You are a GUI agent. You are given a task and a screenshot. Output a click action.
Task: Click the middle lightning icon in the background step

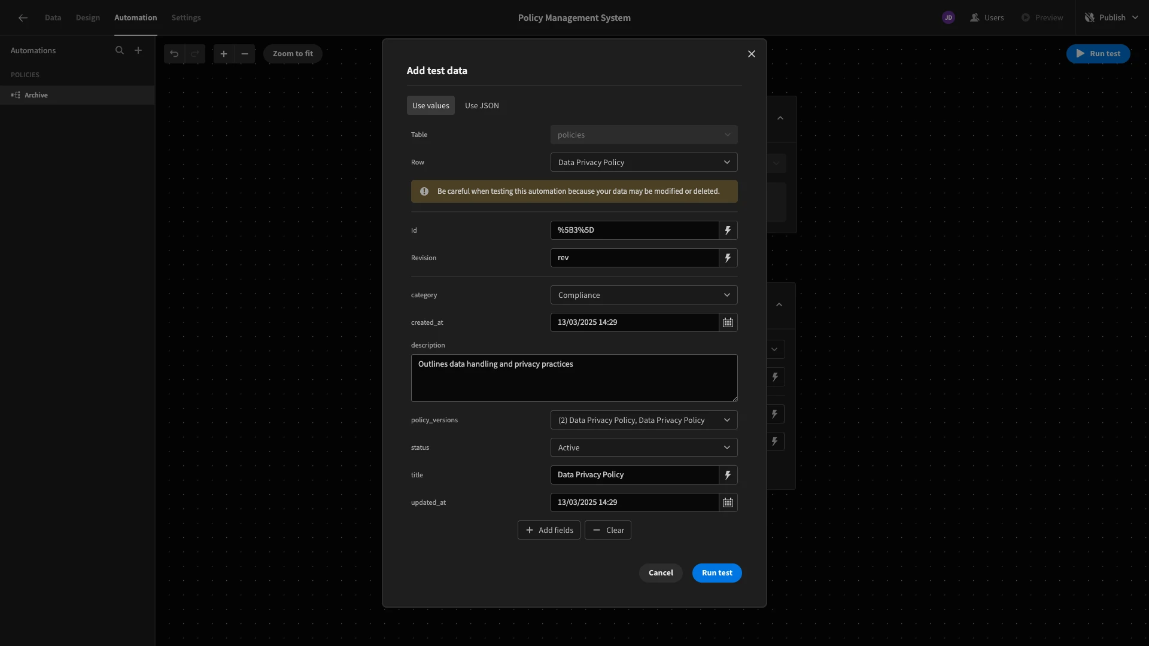coord(775,415)
